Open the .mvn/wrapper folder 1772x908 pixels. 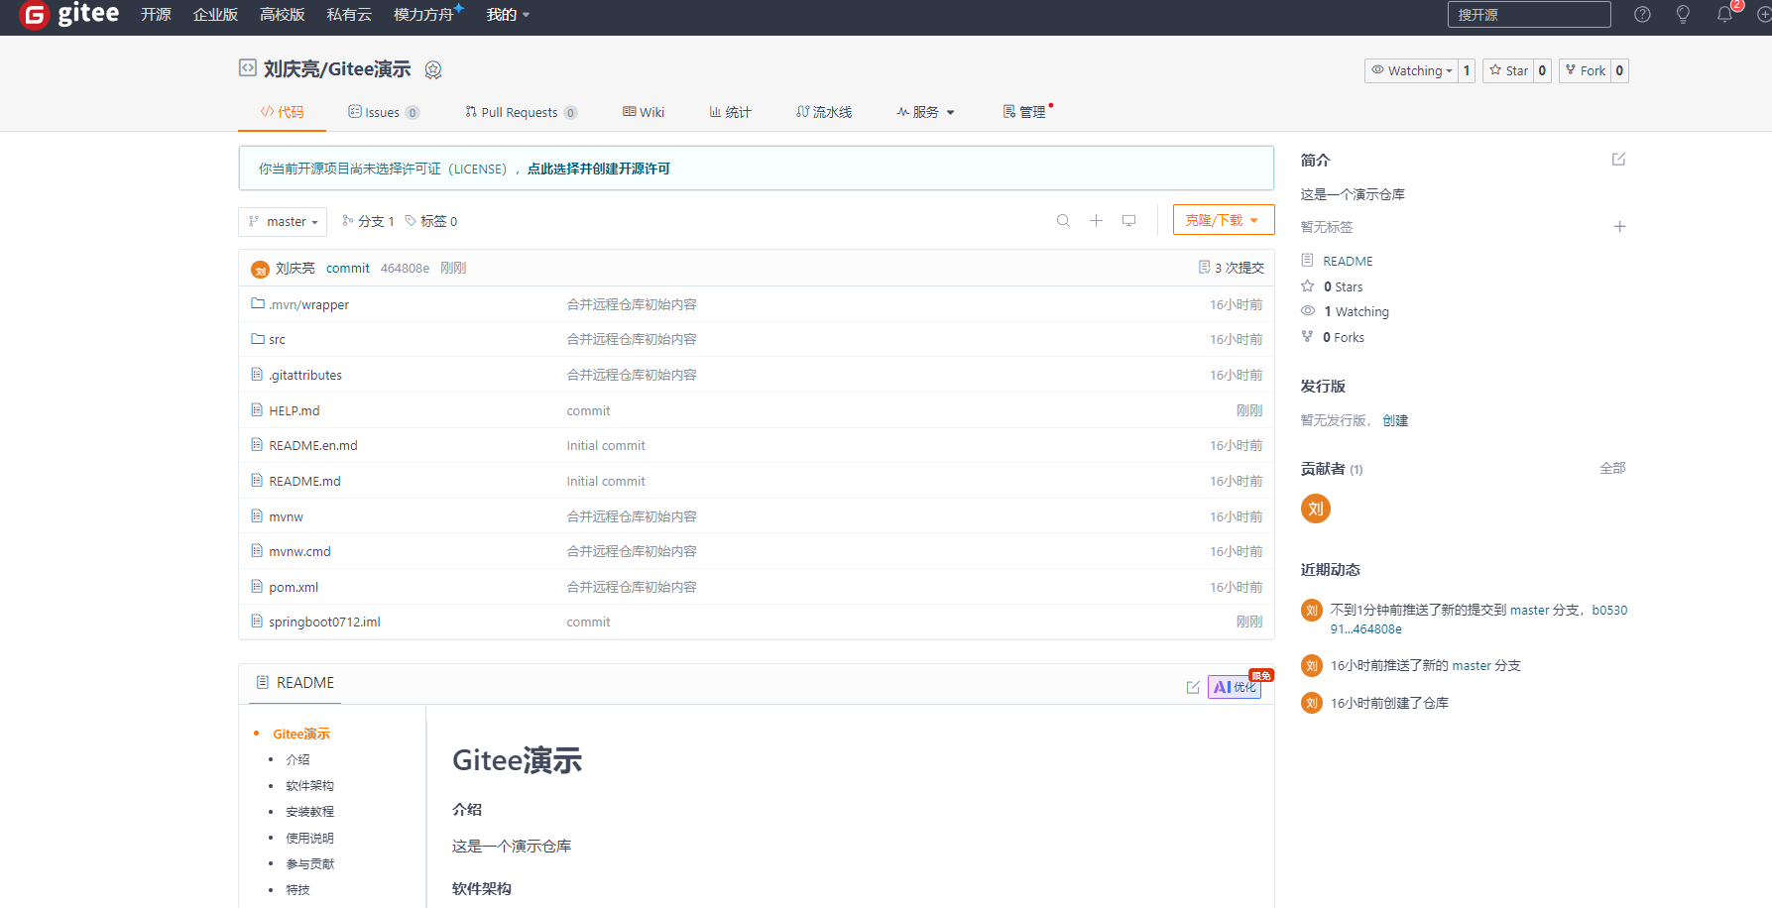point(308,304)
